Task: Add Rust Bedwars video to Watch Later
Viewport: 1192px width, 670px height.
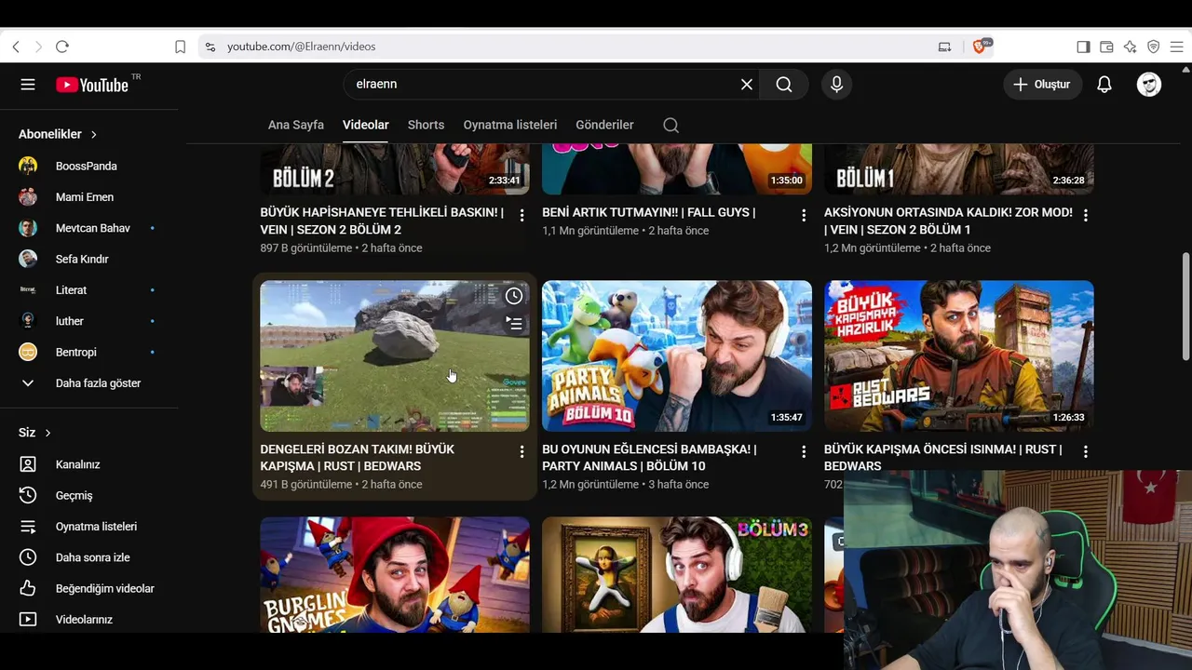Action: coord(514,296)
